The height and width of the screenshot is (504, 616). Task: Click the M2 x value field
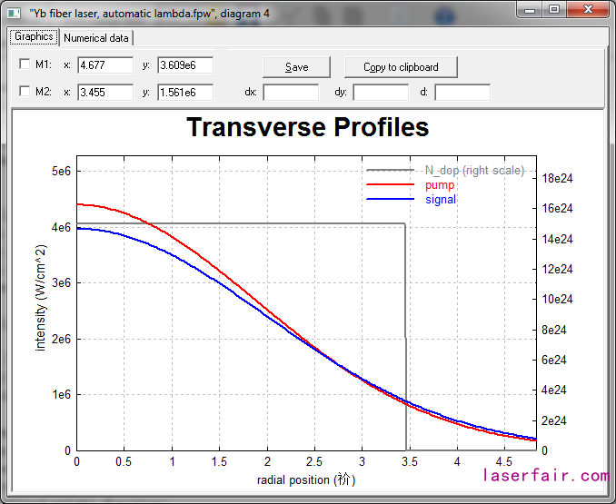coord(105,92)
